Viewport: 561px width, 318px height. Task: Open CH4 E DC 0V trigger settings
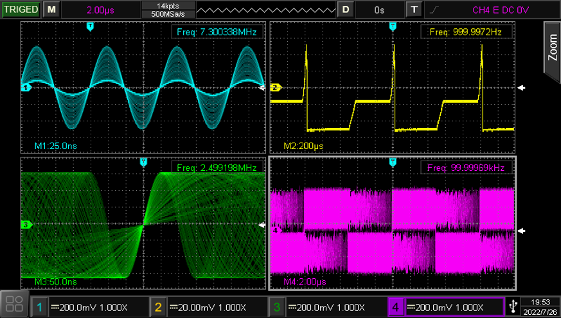coord(501,10)
